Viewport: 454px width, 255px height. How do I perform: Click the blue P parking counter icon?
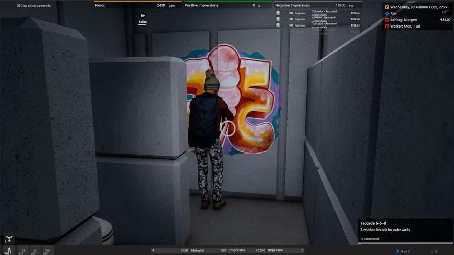(x=397, y=251)
